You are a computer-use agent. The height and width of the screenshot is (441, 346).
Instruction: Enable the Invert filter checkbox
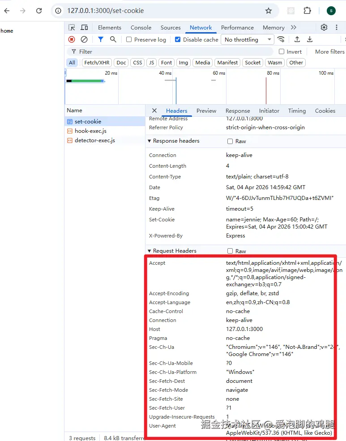(282, 51)
